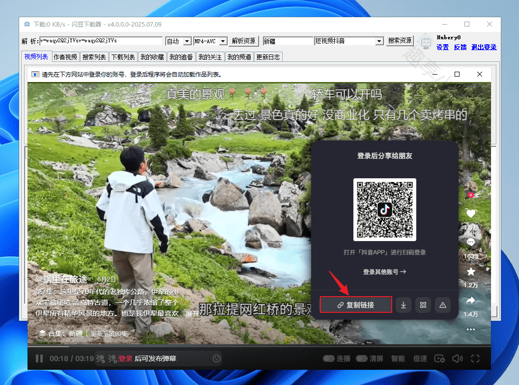The image size is (519, 385).
Task: Toggle the 清屏 clear screen switch
Action: pos(361,358)
